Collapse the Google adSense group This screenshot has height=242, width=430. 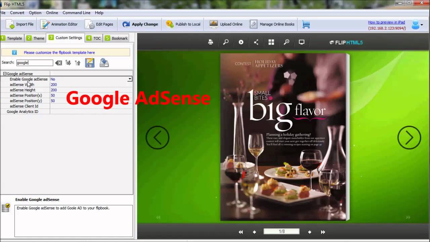[x=5, y=74]
